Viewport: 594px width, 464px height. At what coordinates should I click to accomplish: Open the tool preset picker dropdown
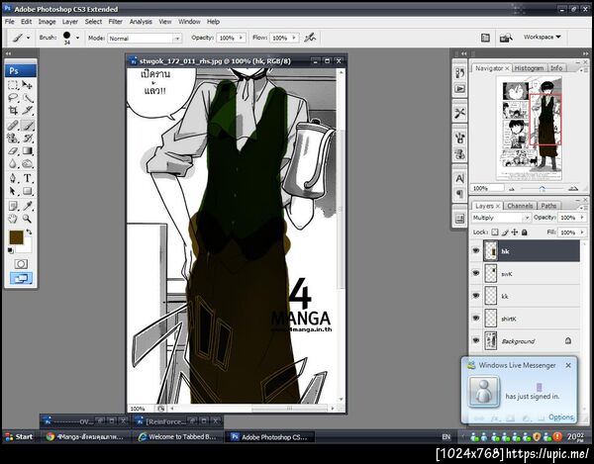click(28, 38)
